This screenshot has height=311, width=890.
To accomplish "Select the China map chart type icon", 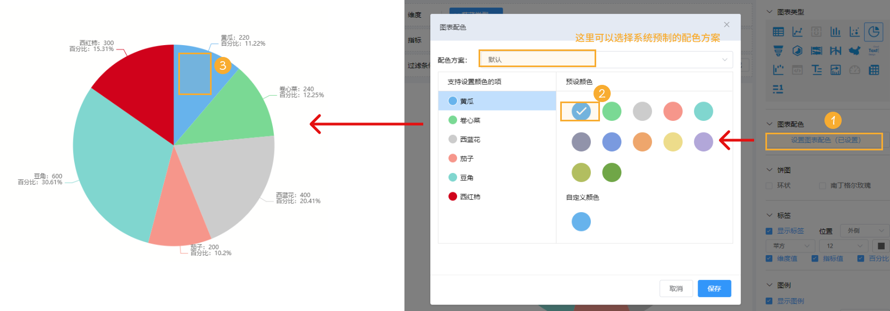I will (x=855, y=51).
